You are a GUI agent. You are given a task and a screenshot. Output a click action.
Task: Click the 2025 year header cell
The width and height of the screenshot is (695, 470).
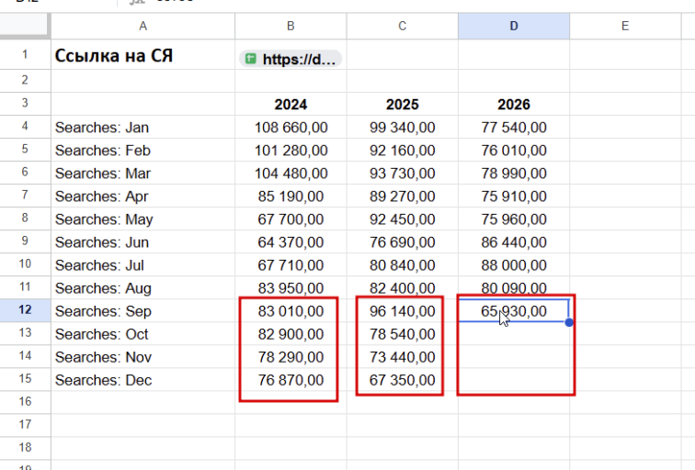(403, 104)
